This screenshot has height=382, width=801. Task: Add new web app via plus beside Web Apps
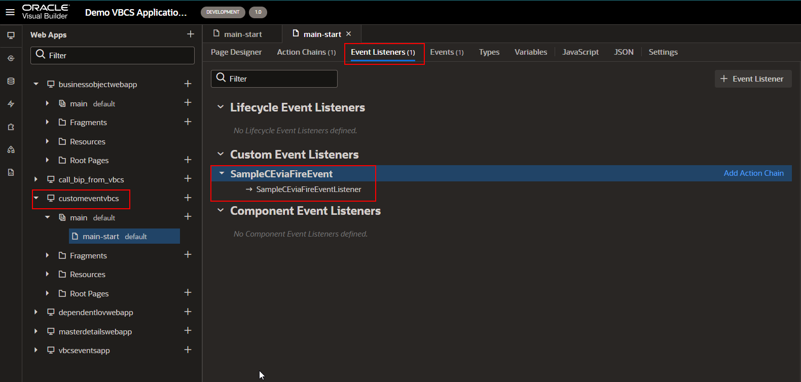[x=191, y=34]
